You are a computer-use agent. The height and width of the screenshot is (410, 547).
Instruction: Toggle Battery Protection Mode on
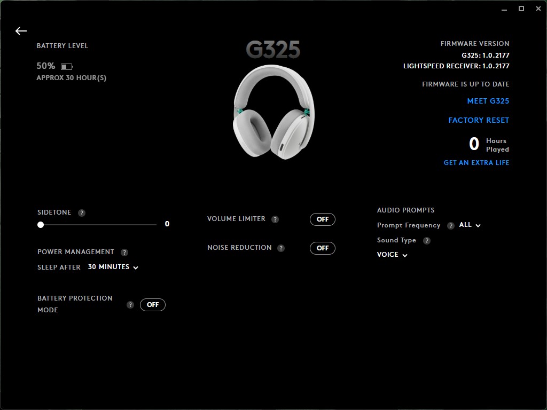point(153,305)
